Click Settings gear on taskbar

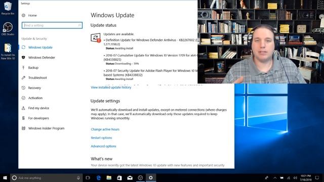coord(151,177)
